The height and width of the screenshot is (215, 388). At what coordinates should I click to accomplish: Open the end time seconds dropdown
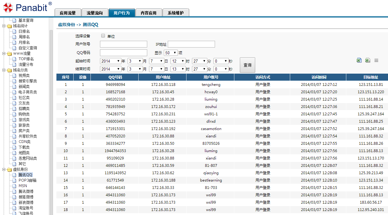221,69
